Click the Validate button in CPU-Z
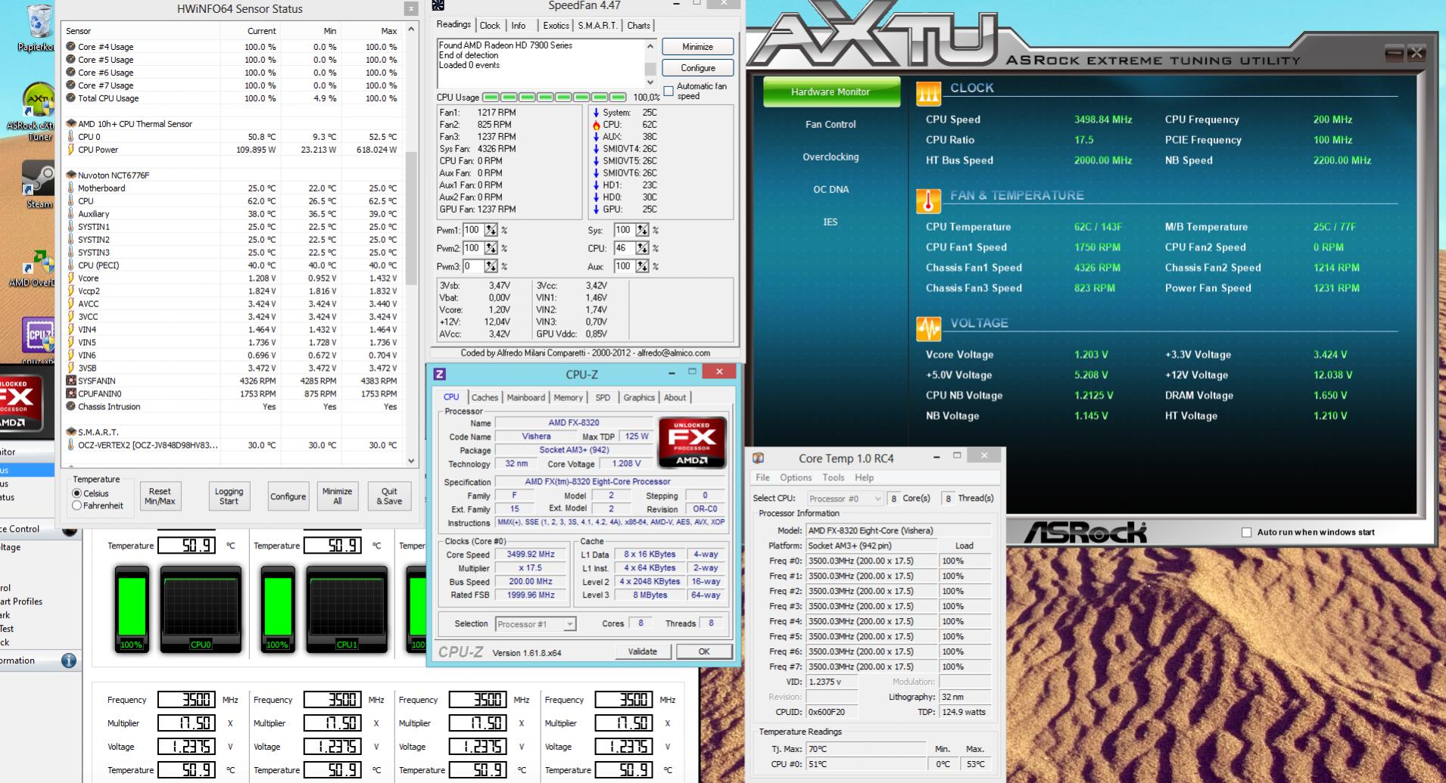This screenshot has width=1446, height=783. pos(643,651)
